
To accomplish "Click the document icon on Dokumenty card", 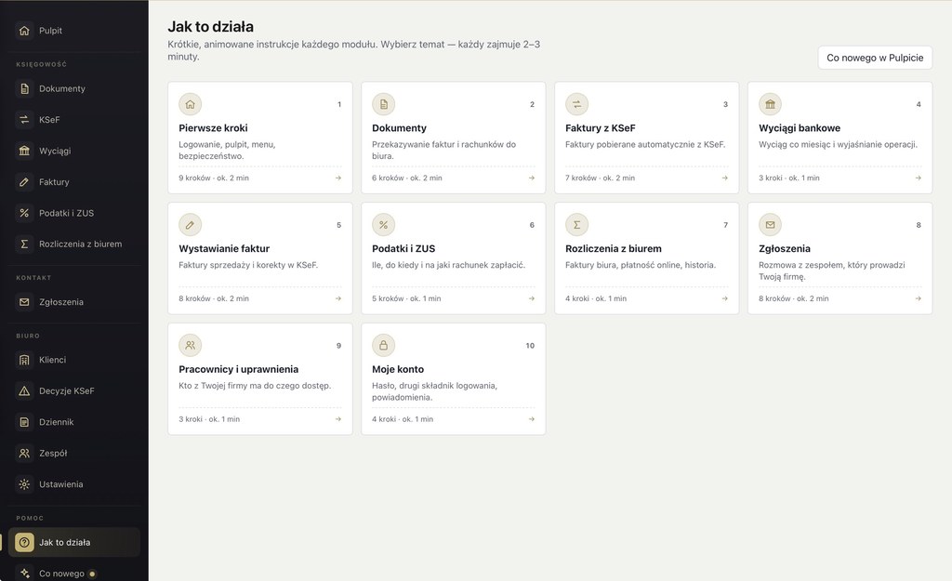I will (x=384, y=104).
